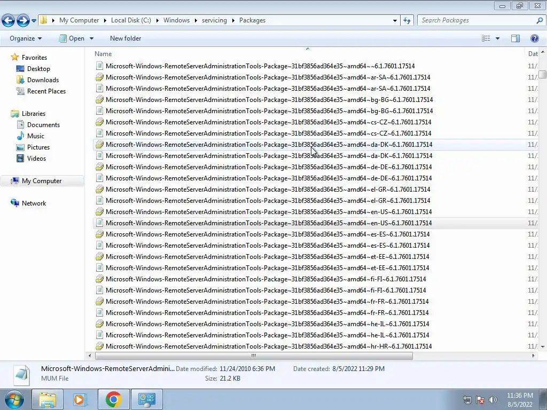Viewport: 547px width, 410px height.
Task: Click the vertical scrollbar down arrow
Action: (x=543, y=346)
